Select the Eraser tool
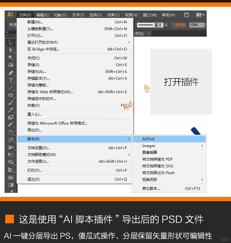Image resolution: width=231 pixels, height=243 pixels. coord(11,125)
